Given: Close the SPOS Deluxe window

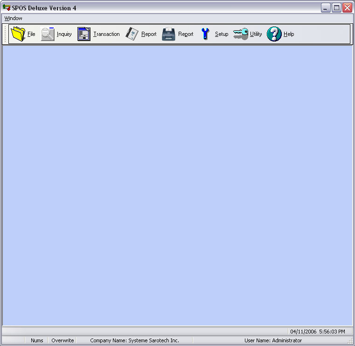Looking at the screenshot, I should click(x=347, y=8).
